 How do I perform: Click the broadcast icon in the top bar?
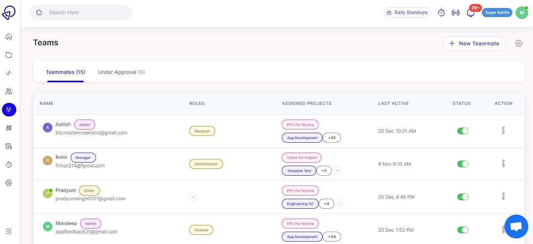pos(456,12)
